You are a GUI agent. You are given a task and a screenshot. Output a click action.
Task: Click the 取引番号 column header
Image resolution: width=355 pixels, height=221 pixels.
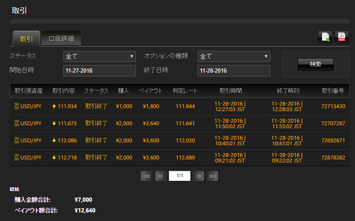333,91
